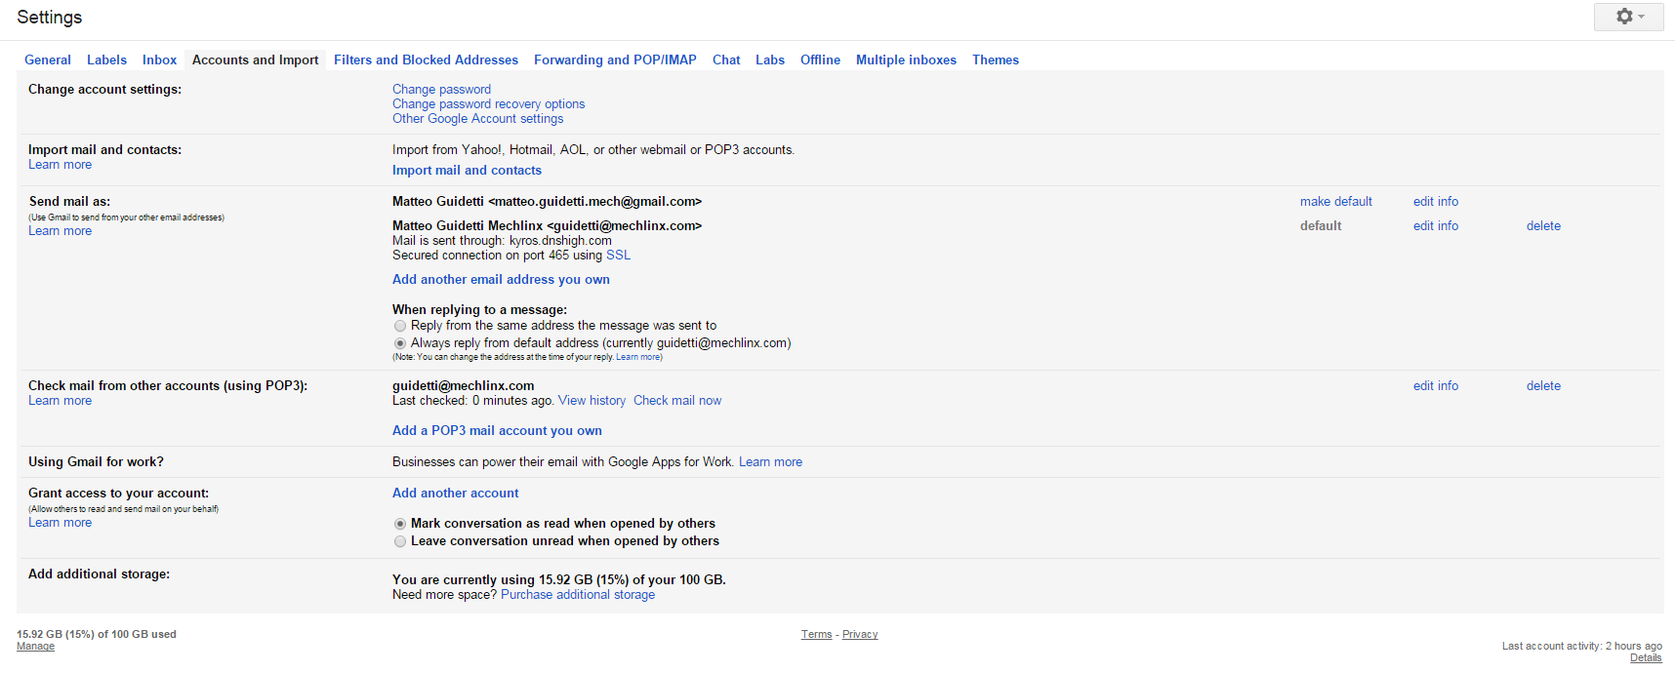Go to Filters and Blocked Addresses tab
Image resolution: width=1675 pixels, height=673 pixels.
pos(426,59)
